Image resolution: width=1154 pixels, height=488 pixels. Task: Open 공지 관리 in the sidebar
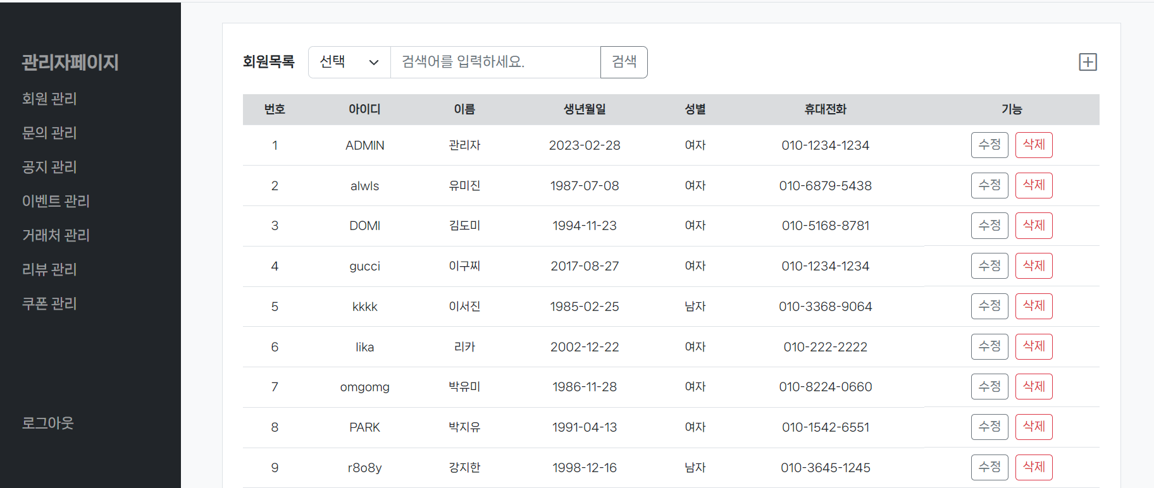49,167
